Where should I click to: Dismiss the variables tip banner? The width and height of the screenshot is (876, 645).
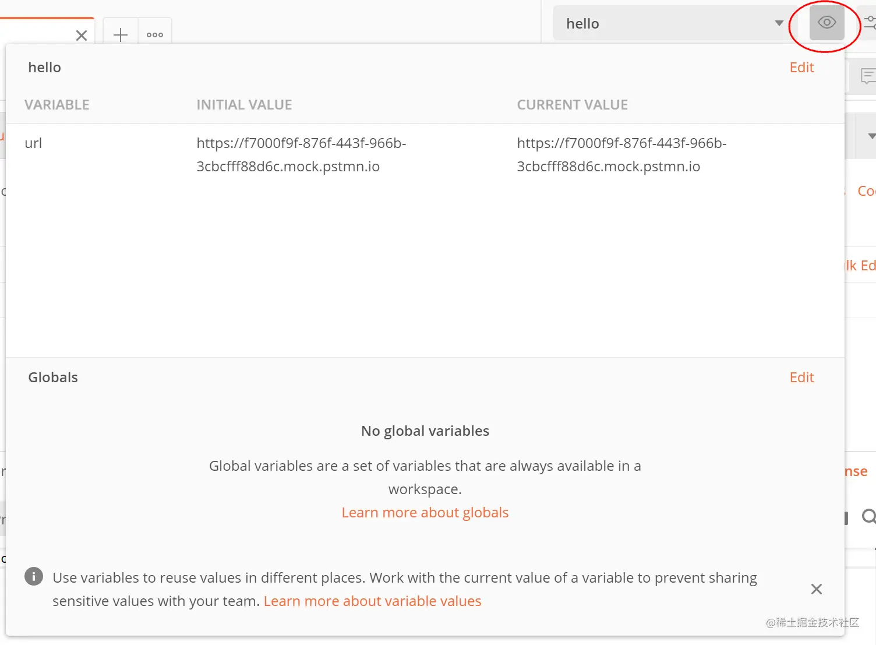point(817,589)
